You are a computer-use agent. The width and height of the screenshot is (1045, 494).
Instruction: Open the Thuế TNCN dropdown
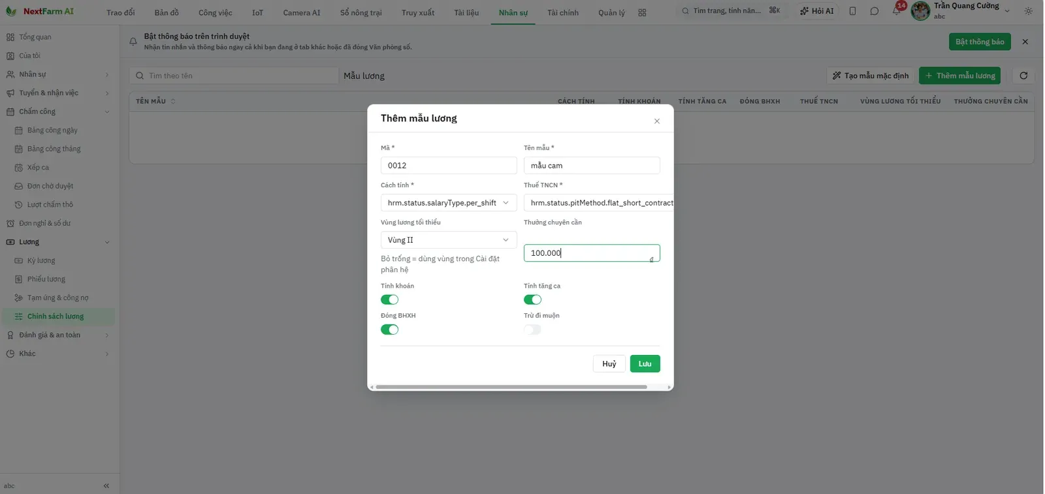(x=598, y=203)
